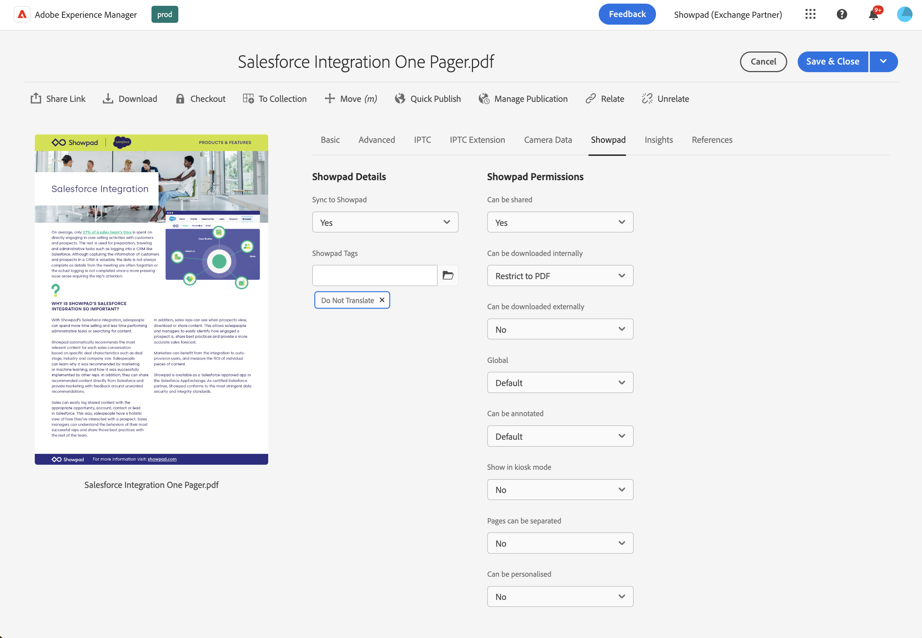
Task: Switch to the Insights tab
Action: pos(658,140)
